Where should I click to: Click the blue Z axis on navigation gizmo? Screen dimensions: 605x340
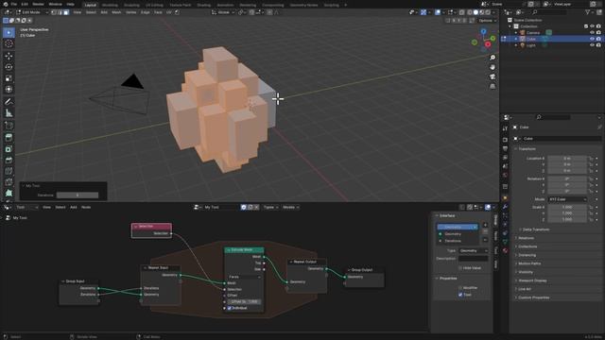click(x=483, y=31)
